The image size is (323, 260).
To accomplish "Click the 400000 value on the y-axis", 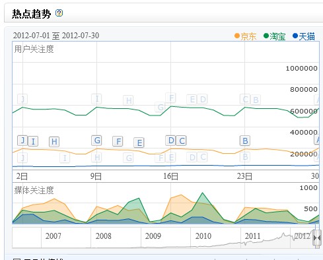I will [x=304, y=132].
